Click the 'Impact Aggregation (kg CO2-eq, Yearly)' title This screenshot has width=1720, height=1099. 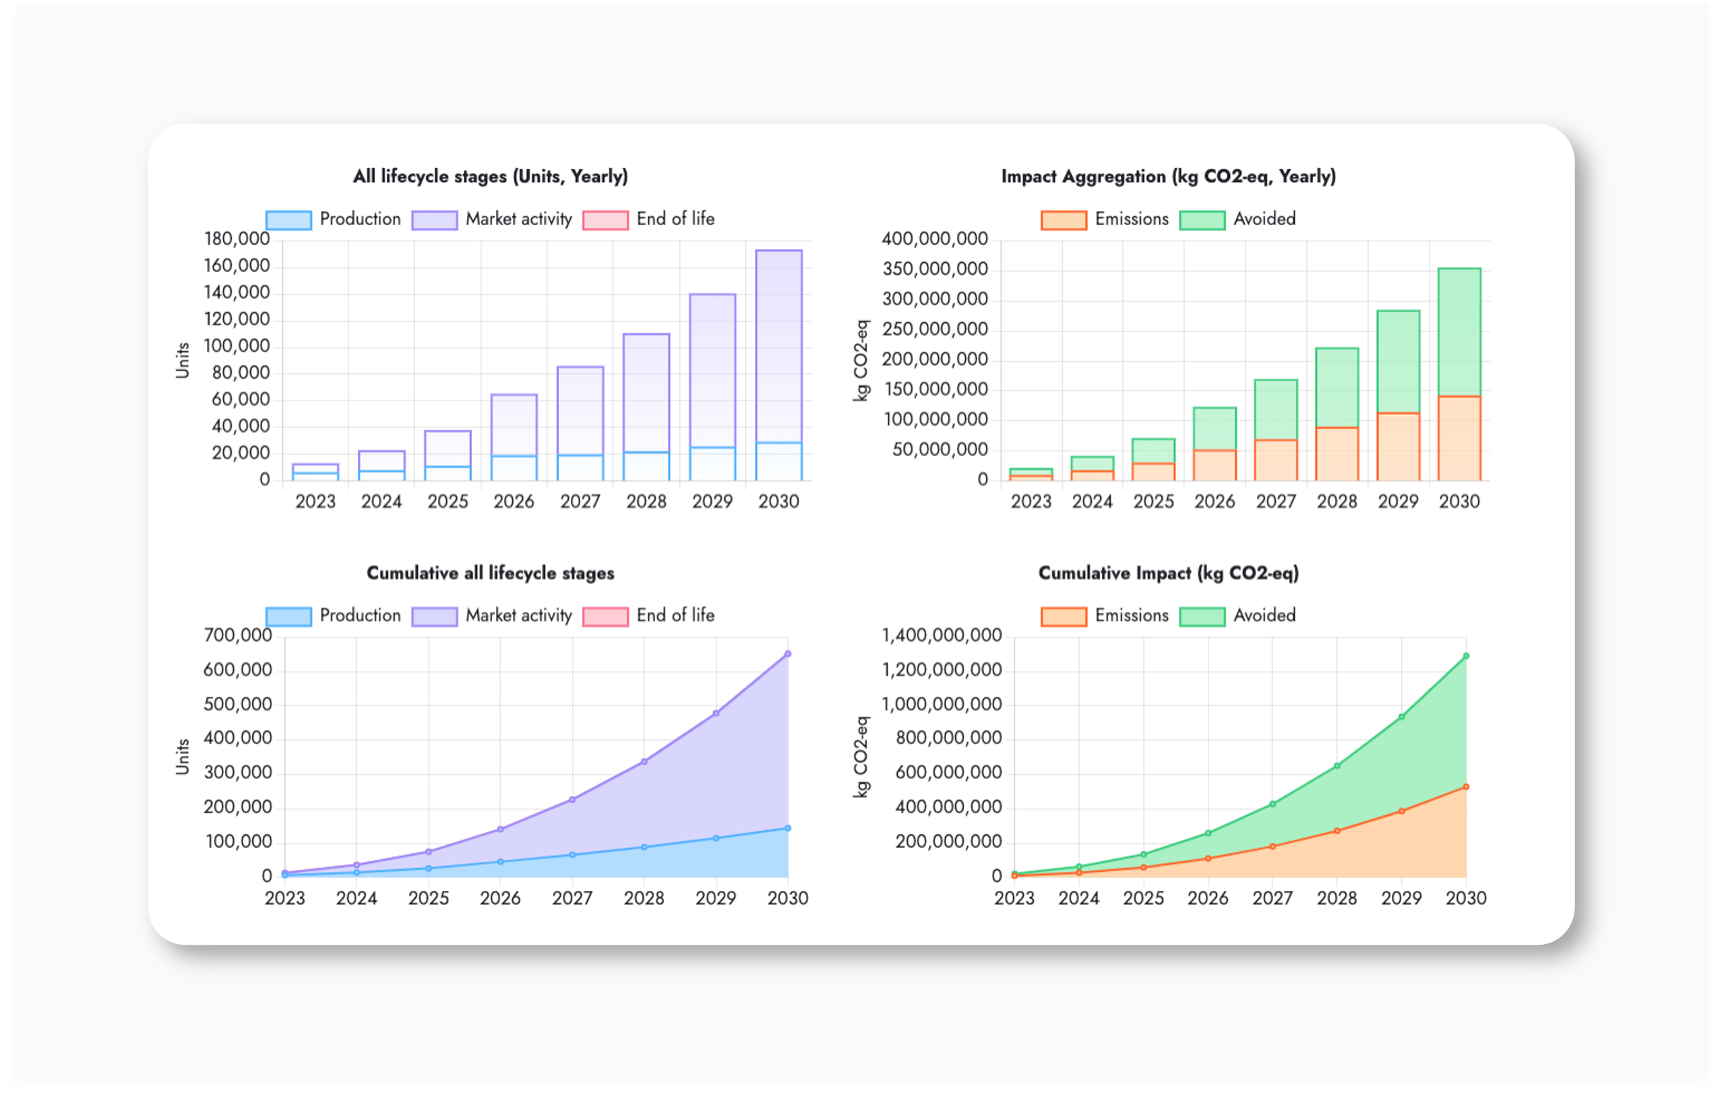point(1169,177)
